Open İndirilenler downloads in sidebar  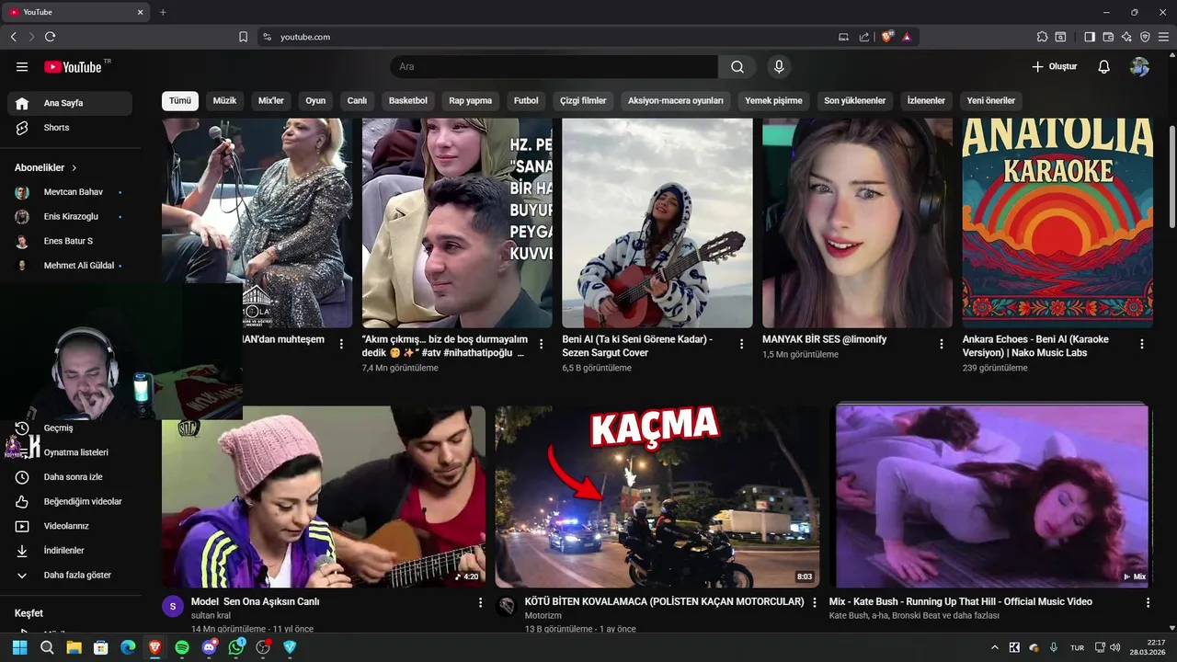coord(70,551)
